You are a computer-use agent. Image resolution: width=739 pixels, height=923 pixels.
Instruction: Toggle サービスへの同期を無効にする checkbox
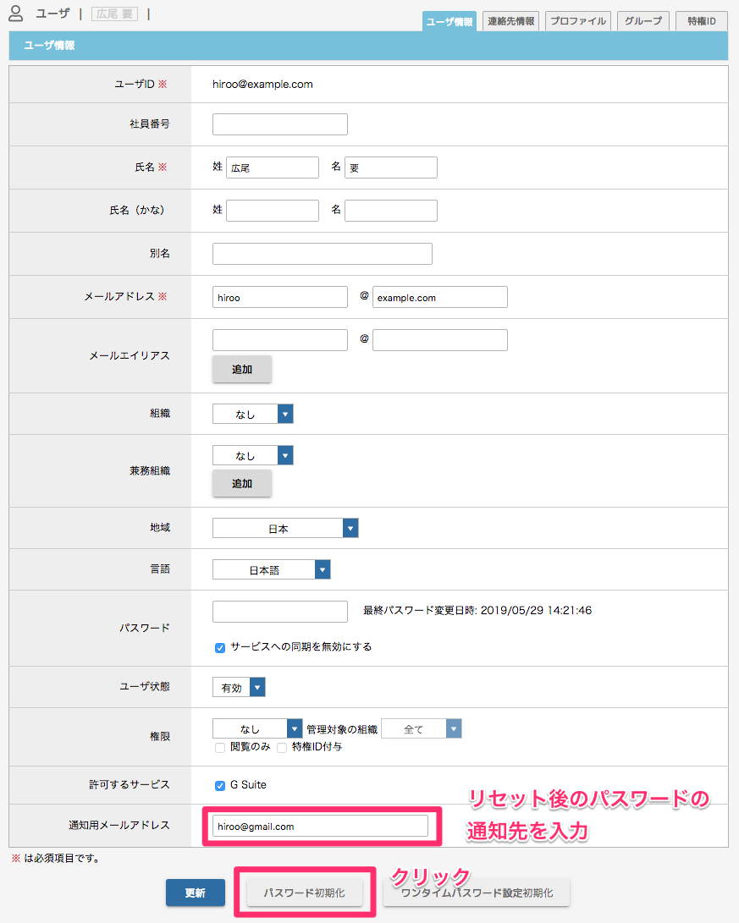(220, 647)
